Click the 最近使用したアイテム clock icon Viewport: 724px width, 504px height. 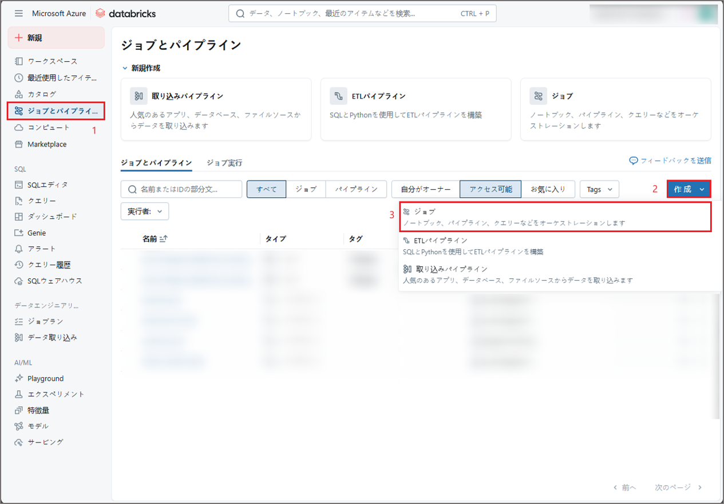[19, 78]
